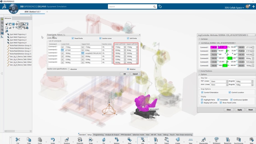Screen dimensions: 256x144
Task: Toggle the Caution zone checkbox
Action: pyautogui.click(x=100, y=38)
